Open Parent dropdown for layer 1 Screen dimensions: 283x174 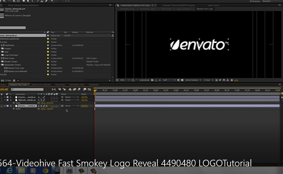(72, 97)
